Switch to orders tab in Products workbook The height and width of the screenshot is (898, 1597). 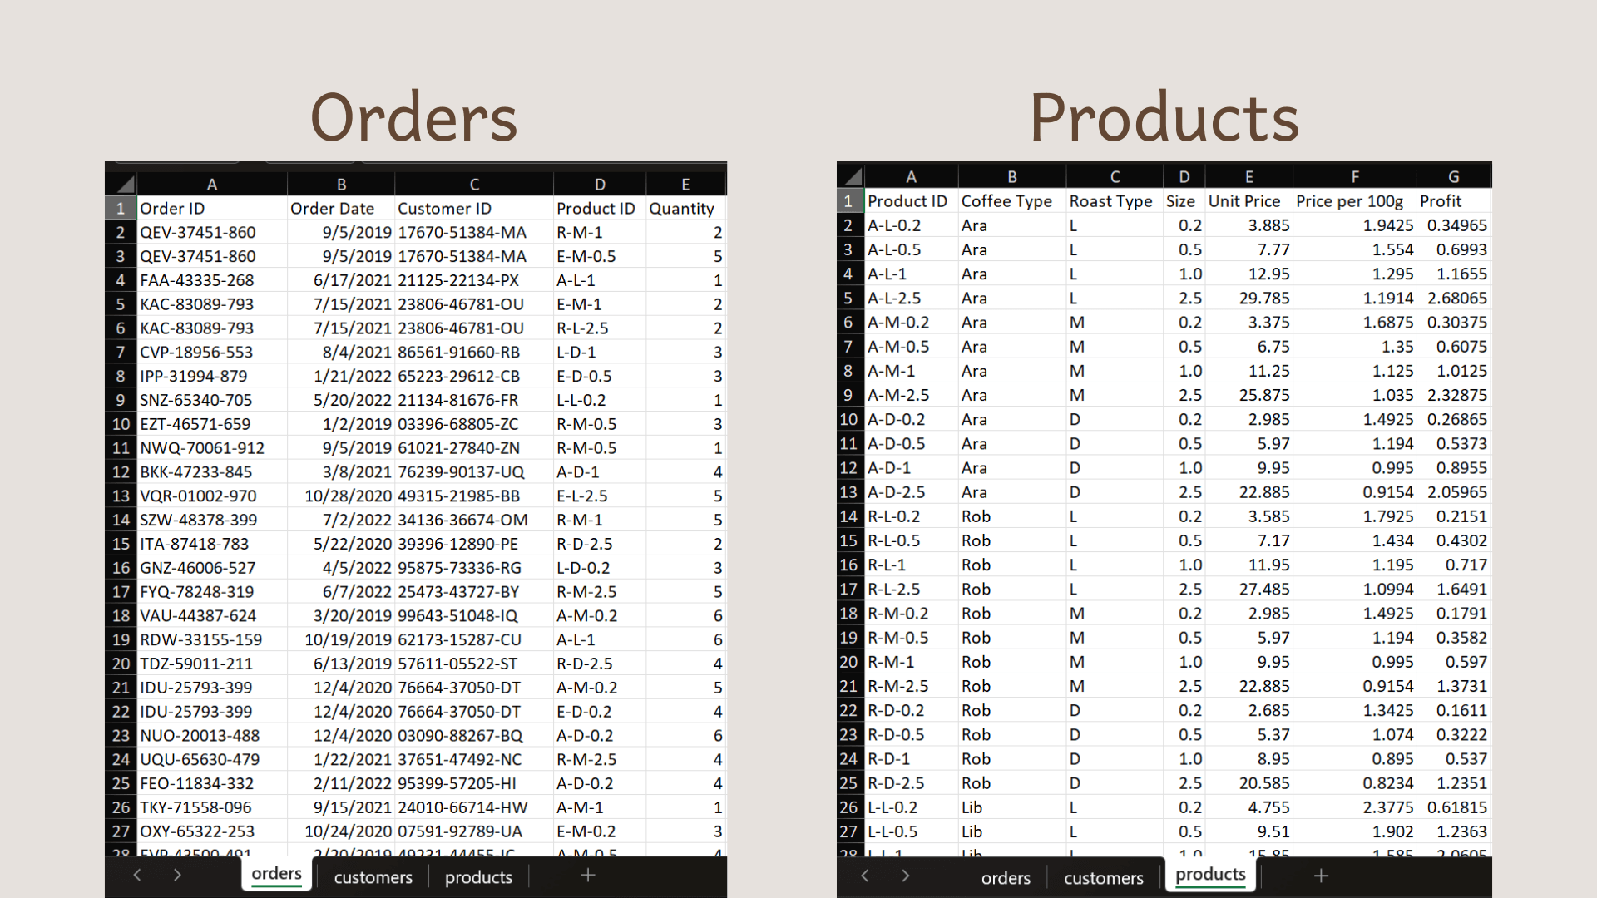1006,878
